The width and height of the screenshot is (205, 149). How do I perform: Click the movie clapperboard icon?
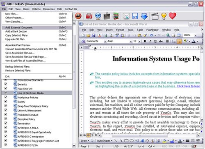click(x=155, y=16)
